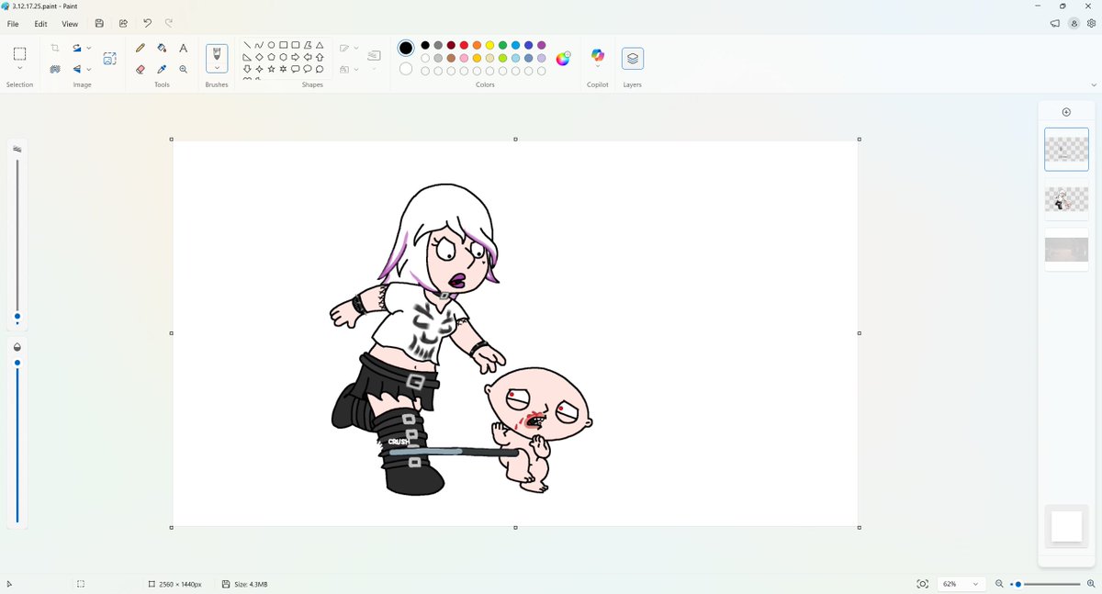Open Paint settings gear
This screenshot has width=1102, height=594.
(1091, 24)
